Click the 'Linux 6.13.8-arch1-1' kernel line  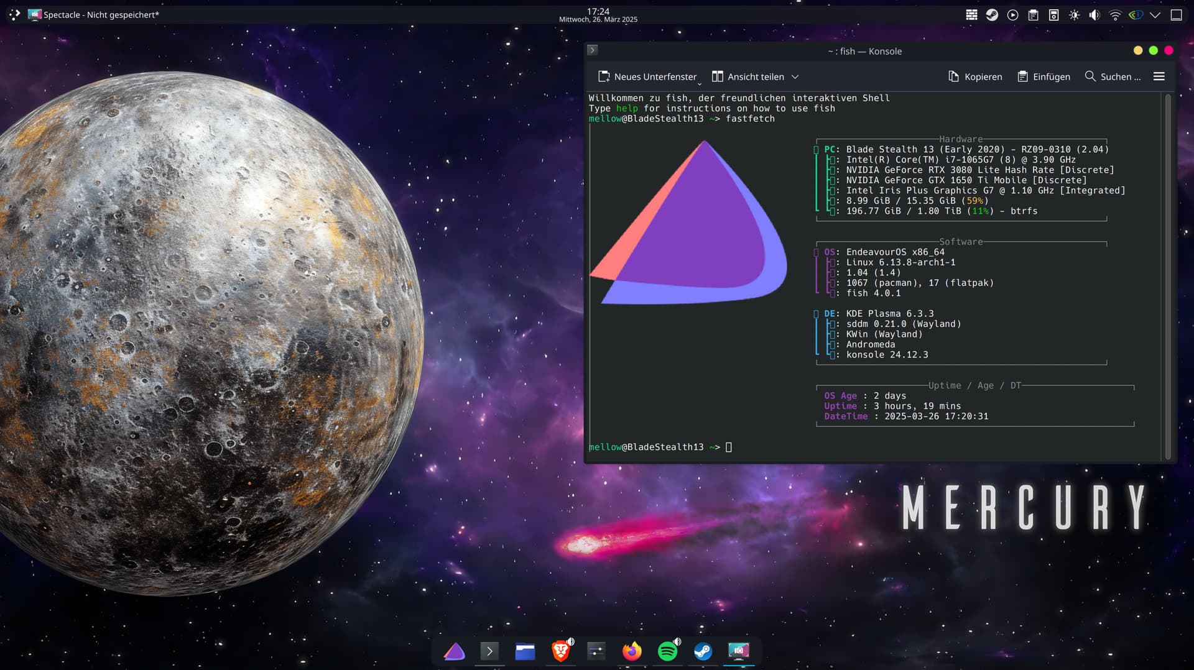pos(900,262)
